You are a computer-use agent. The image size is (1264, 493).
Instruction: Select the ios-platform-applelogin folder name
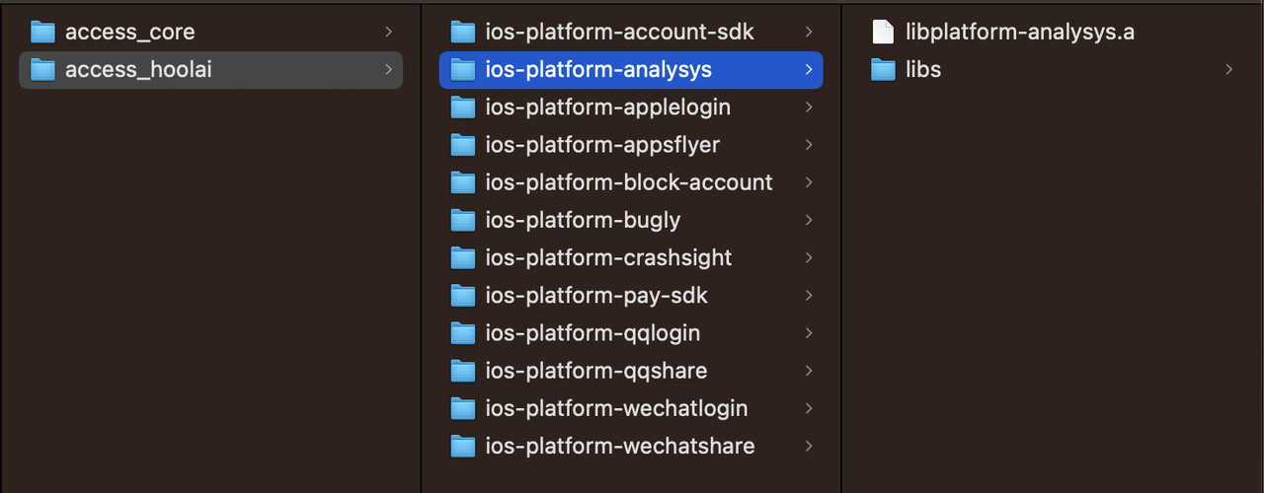pyautogui.click(x=607, y=106)
